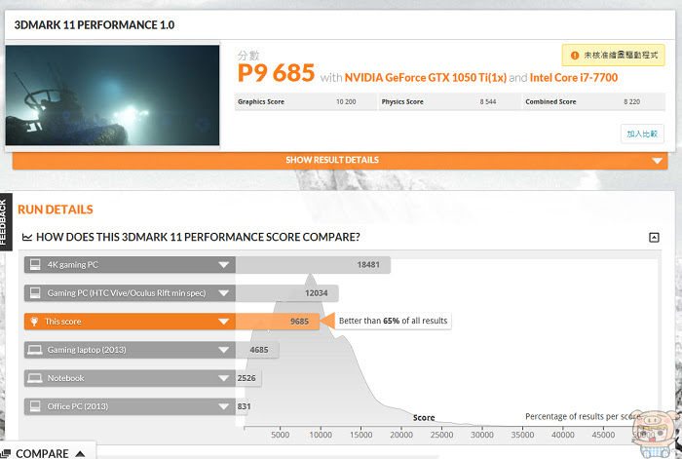
Task: Select the 18481 score bar
Action: click(313, 264)
